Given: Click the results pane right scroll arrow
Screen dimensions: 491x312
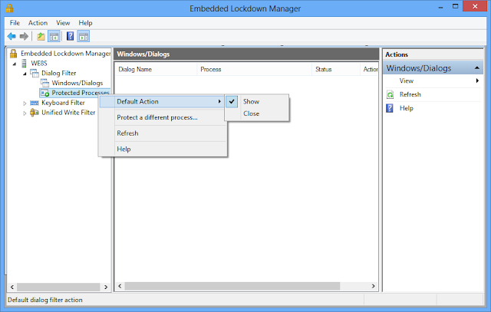Looking at the screenshot, I should point(374,286).
